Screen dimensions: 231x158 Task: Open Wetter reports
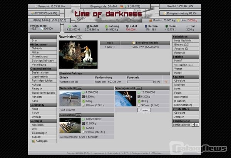pyautogui.click(x=186, y=69)
